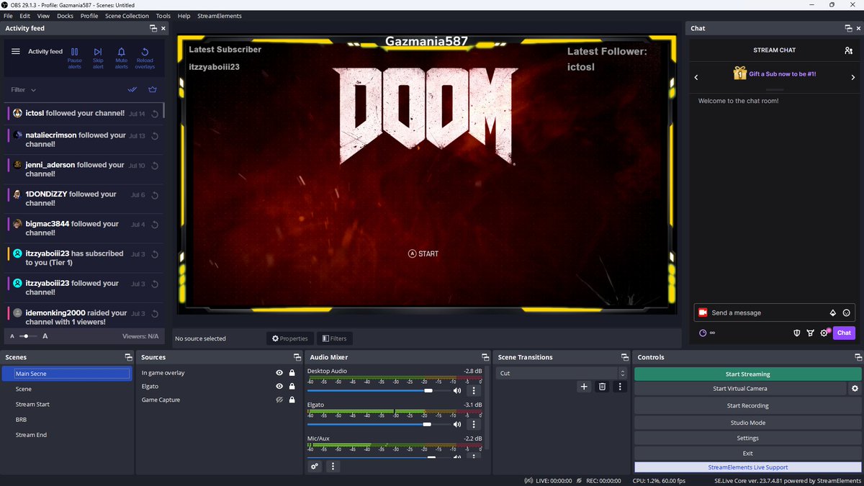This screenshot has height=486, width=864.
Task: Go to previous chat banner arrow
Action: click(696, 77)
